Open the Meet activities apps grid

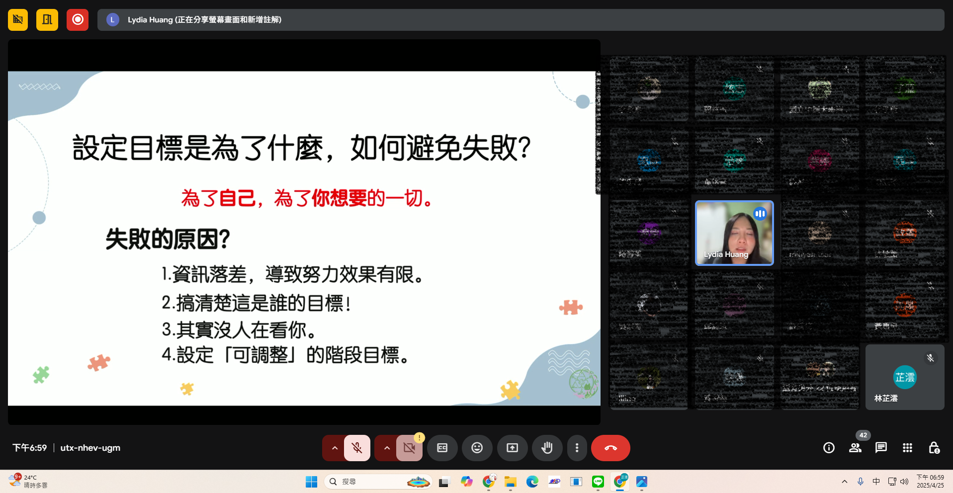(907, 448)
